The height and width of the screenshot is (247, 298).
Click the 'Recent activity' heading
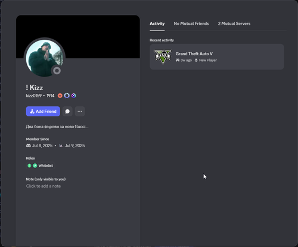tap(162, 40)
